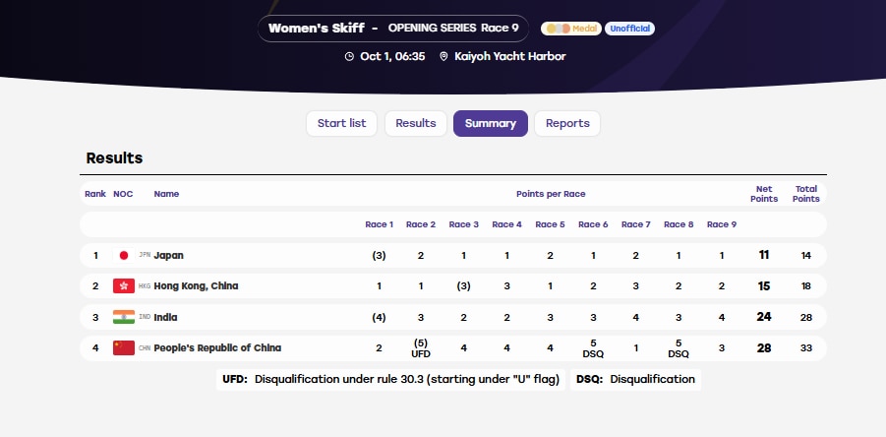The height and width of the screenshot is (437, 886).
Task: Click the Name column header
Action: coord(167,194)
